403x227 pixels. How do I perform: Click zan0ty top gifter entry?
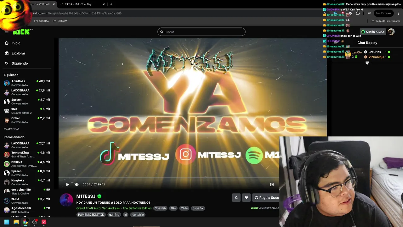pyautogui.click(x=354, y=54)
